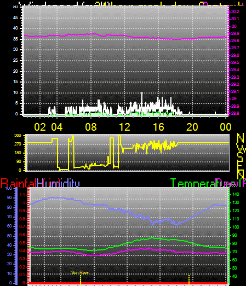Click the 120 temperature axis value
This screenshot has height=286, width=246.
click(236, 211)
